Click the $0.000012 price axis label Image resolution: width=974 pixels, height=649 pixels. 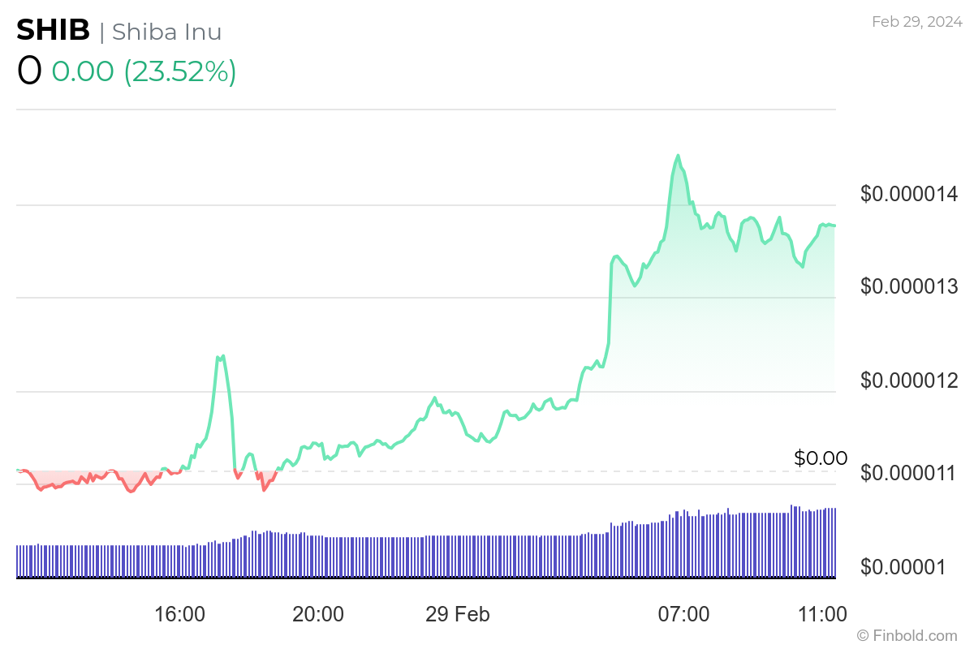click(x=909, y=380)
